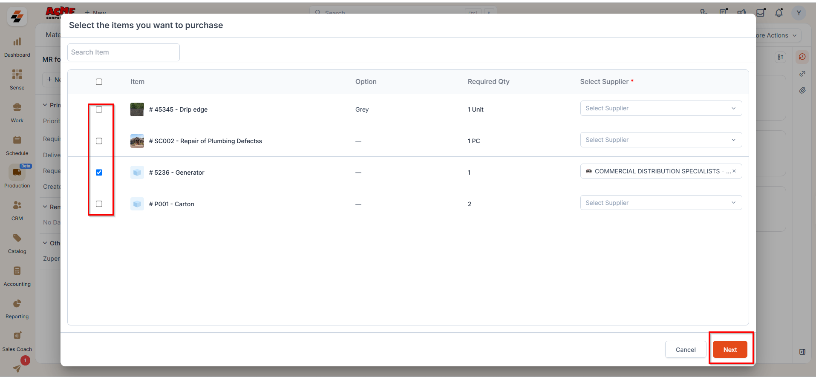Check the Carton item checkbox
The height and width of the screenshot is (377, 816).
coord(99,204)
